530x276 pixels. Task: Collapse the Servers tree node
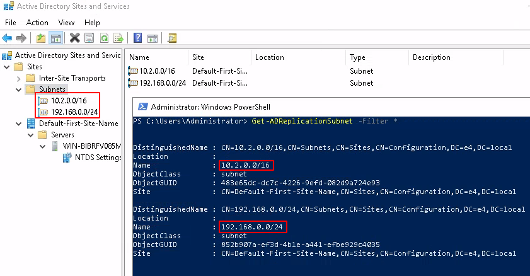point(30,135)
